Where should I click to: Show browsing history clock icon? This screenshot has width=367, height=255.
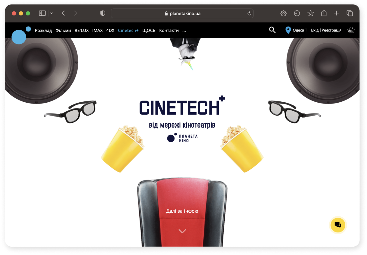[297, 13]
